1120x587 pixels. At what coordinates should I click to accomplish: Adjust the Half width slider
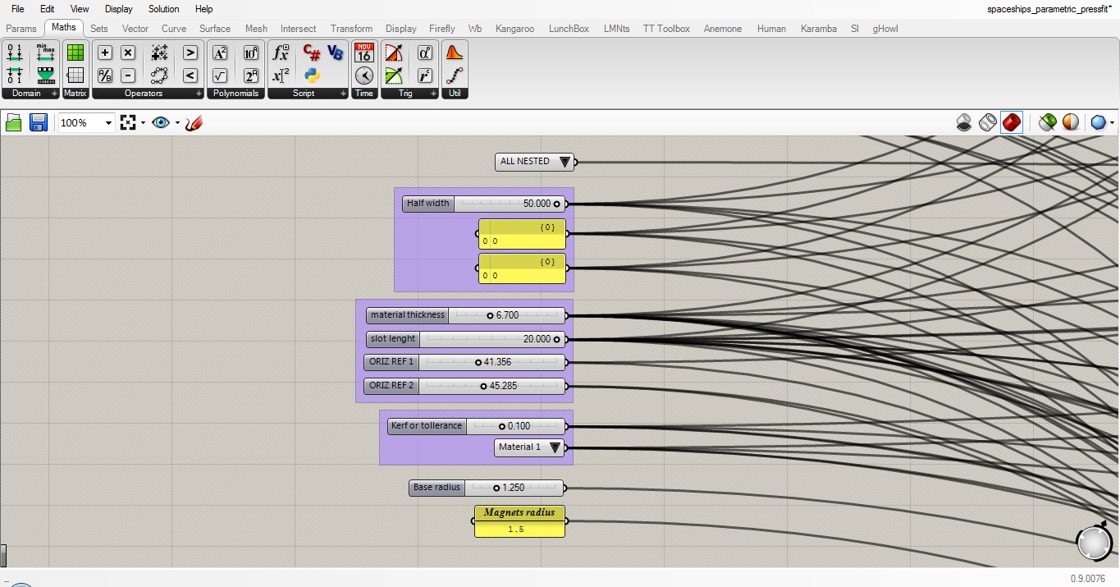click(x=483, y=204)
